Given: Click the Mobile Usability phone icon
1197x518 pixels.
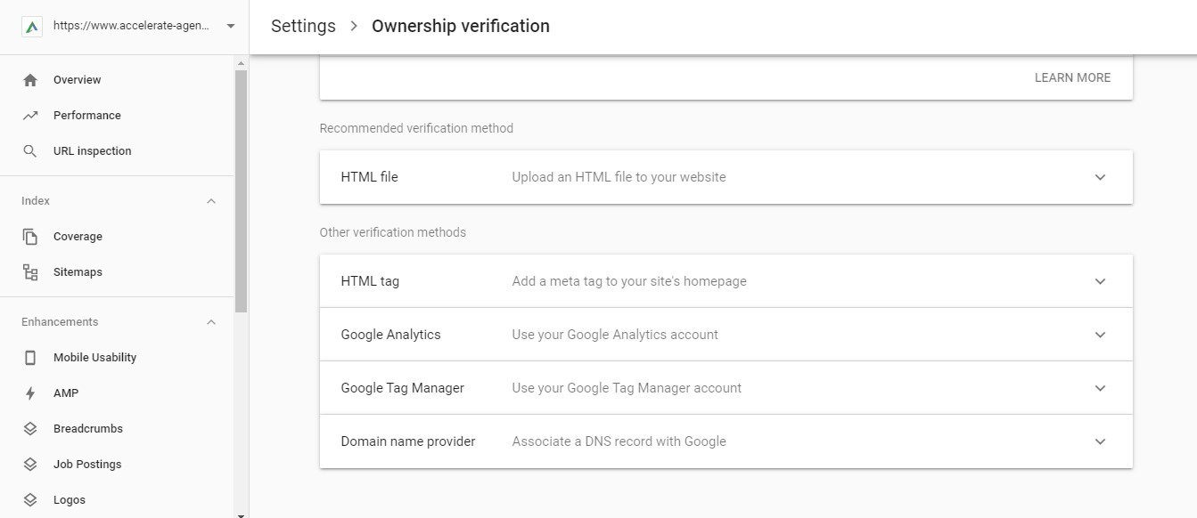Looking at the screenshot, I should (30, 358).
